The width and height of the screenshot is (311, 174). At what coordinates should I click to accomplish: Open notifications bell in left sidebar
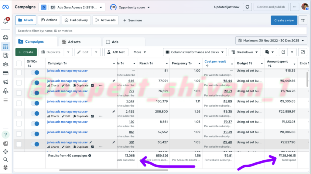pos(5,21)
